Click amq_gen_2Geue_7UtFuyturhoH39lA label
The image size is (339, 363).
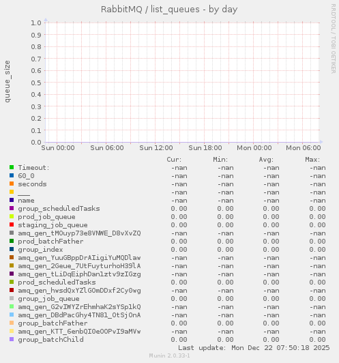(79, 266)
